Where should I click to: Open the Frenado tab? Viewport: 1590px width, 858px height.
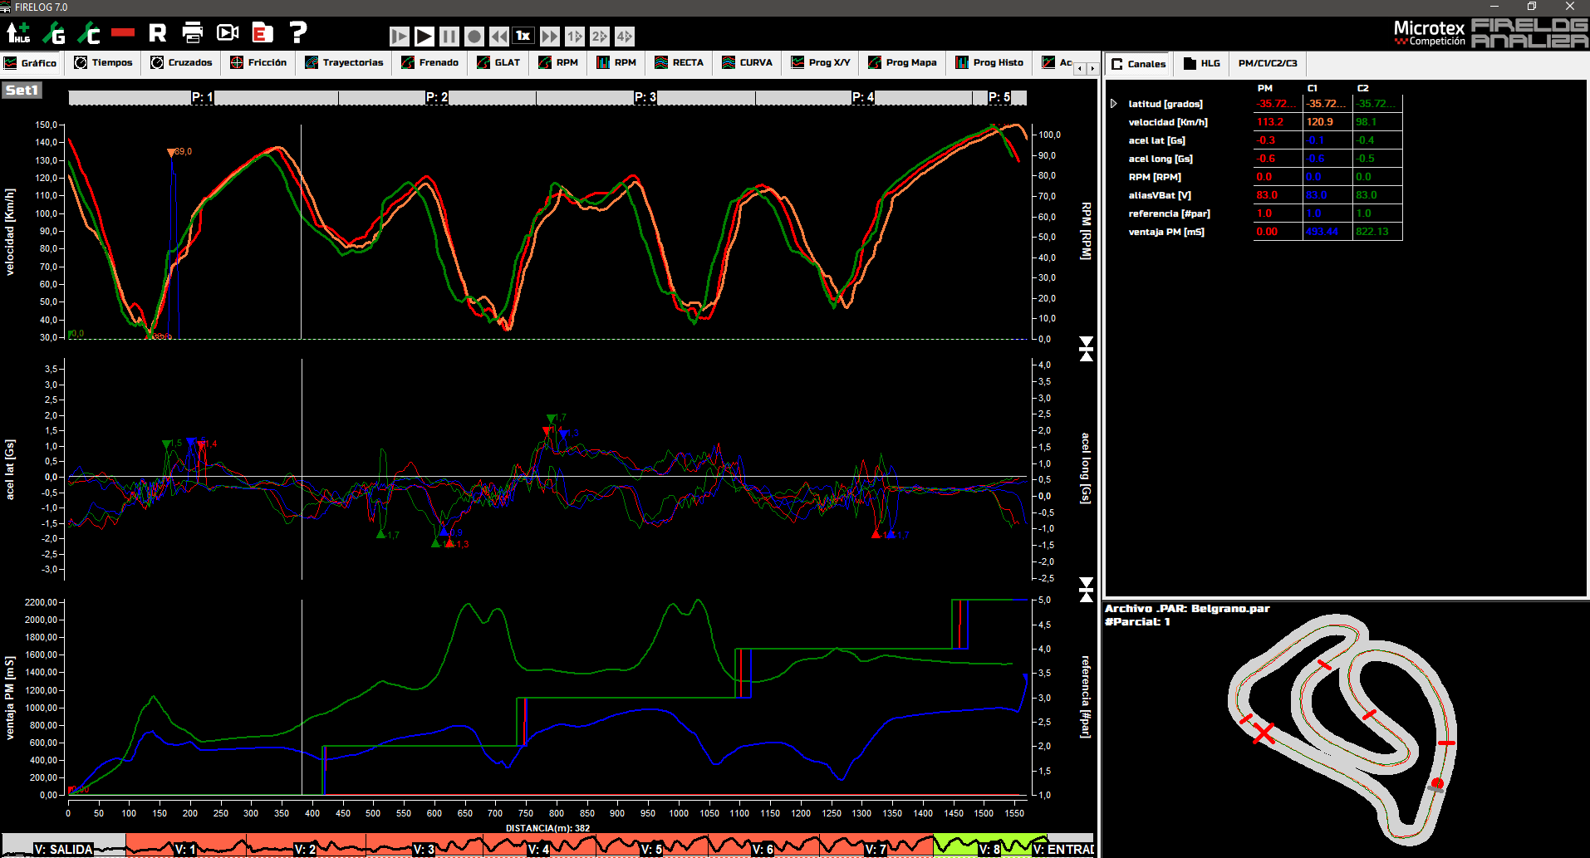coord(430,63)
